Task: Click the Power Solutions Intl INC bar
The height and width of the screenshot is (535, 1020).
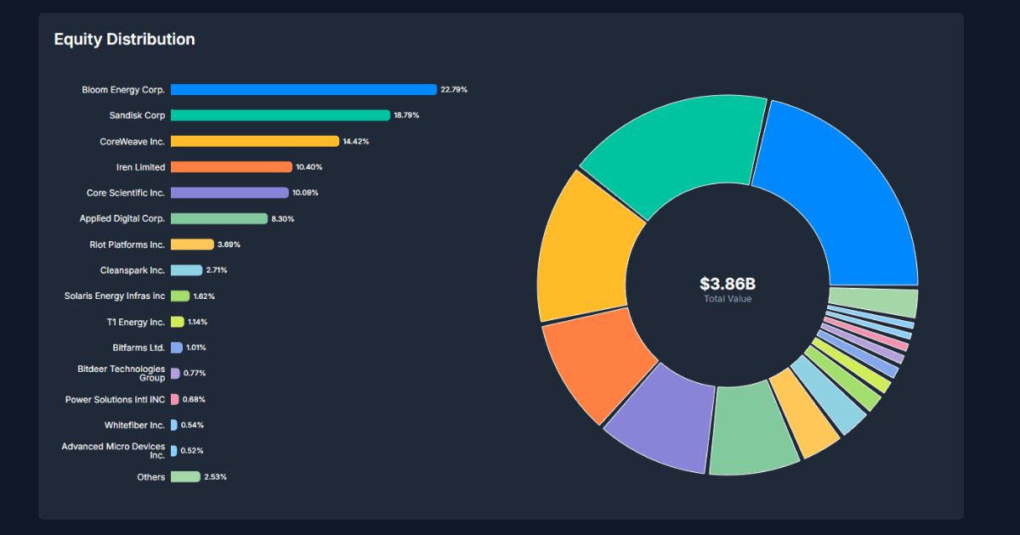Action: pos(175,399)
